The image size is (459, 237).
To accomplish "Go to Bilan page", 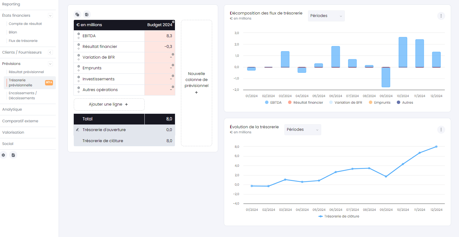I will point(13,32).
